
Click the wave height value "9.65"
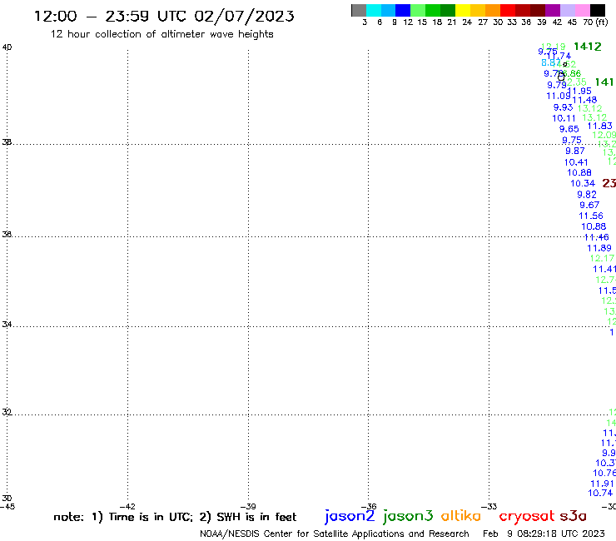pyautogui.click(x=569, y=129)
